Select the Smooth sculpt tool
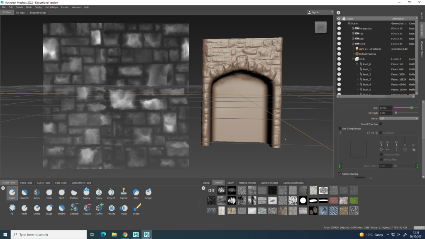Screen dimensions: 425x239 pyautogui.click(x=24, y=193)
